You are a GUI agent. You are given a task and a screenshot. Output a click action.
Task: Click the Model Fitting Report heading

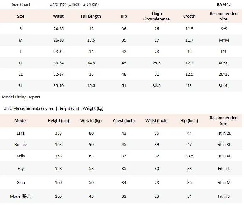coord(21,97)
